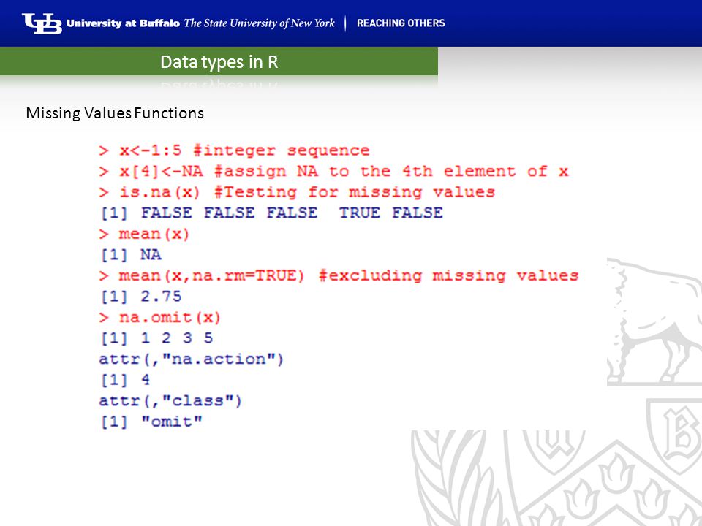The image size is (702, 526).
Task: Click the line 'attr(,"na.action")'
Action: [191, 359]
